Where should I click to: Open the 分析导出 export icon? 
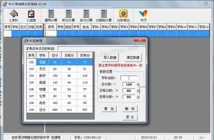pos(123,15)
